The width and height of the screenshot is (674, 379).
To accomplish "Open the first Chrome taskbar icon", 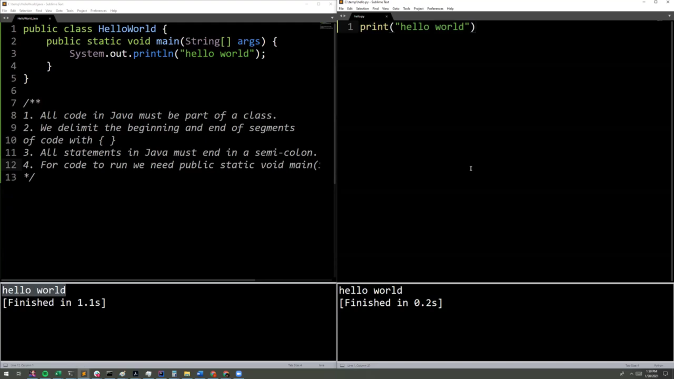I will point(213,374).
